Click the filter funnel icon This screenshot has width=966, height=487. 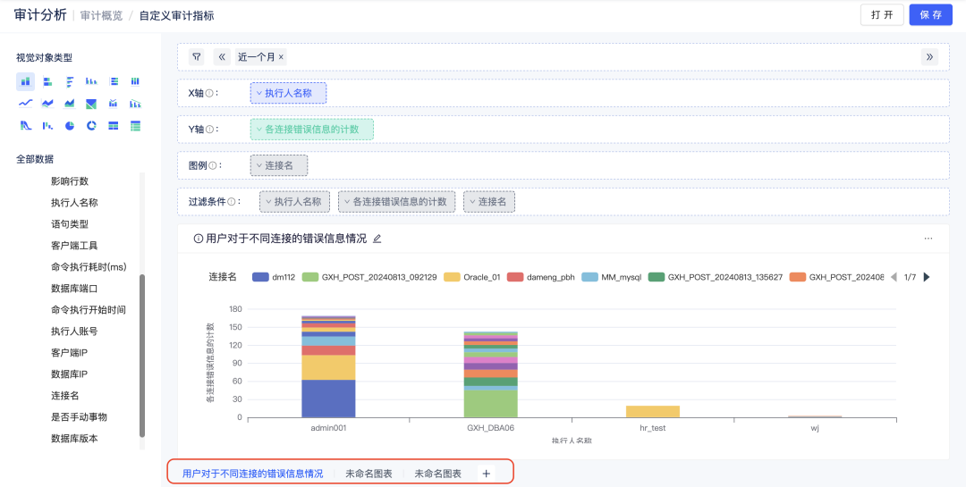click(x=197, y=57)
